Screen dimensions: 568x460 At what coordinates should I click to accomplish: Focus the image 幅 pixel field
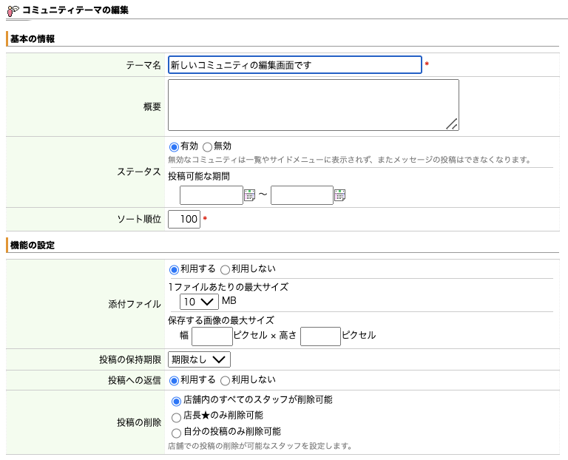212,336
